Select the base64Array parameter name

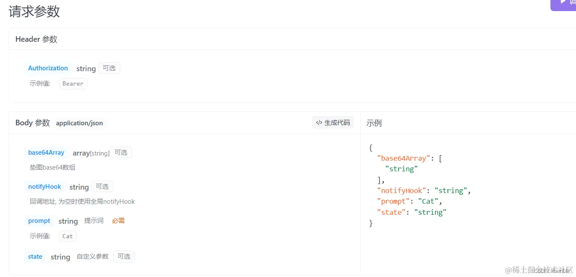click(x=46, y=153)
